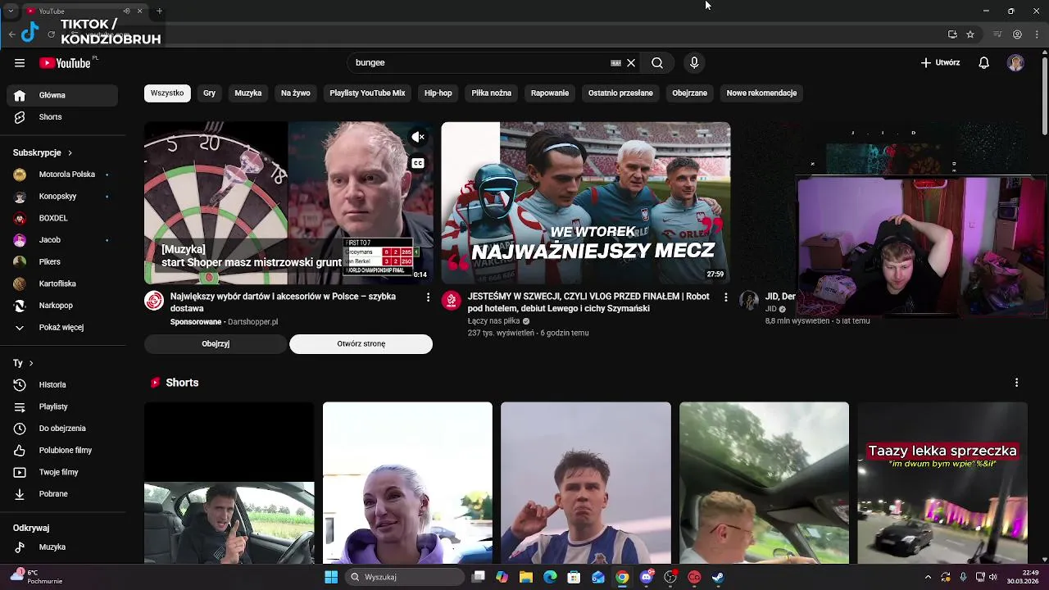
Task: Open the Dartshopper.pl channel avatar
Action: pos(154,301)
